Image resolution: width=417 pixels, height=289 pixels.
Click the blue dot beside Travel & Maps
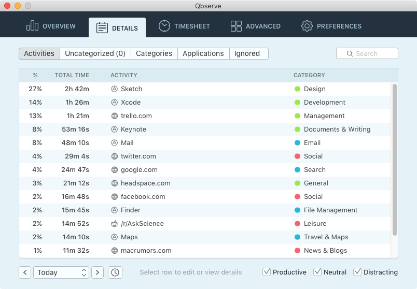[297, 237]
